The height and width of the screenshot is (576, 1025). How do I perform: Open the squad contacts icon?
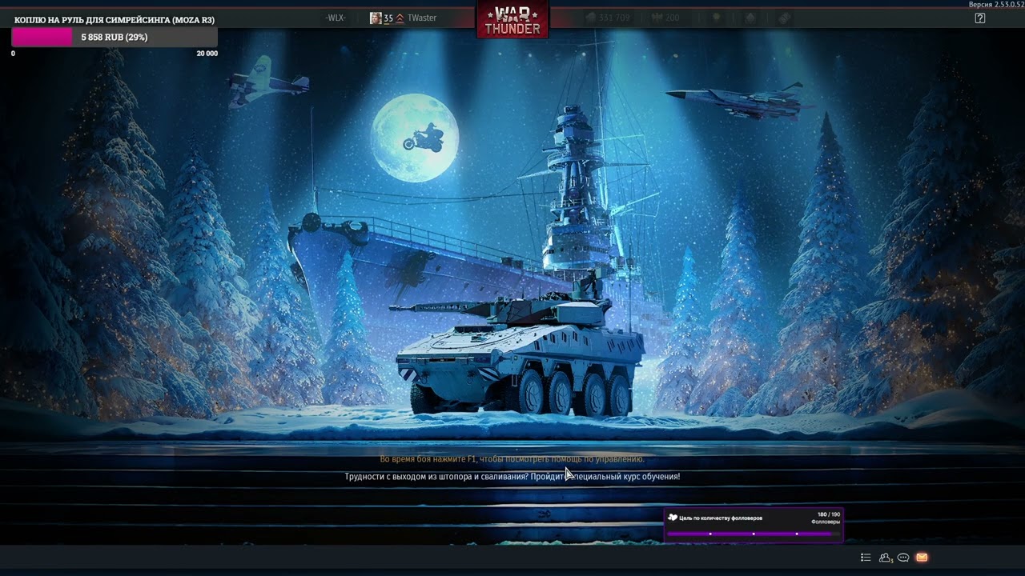[886, 558]
